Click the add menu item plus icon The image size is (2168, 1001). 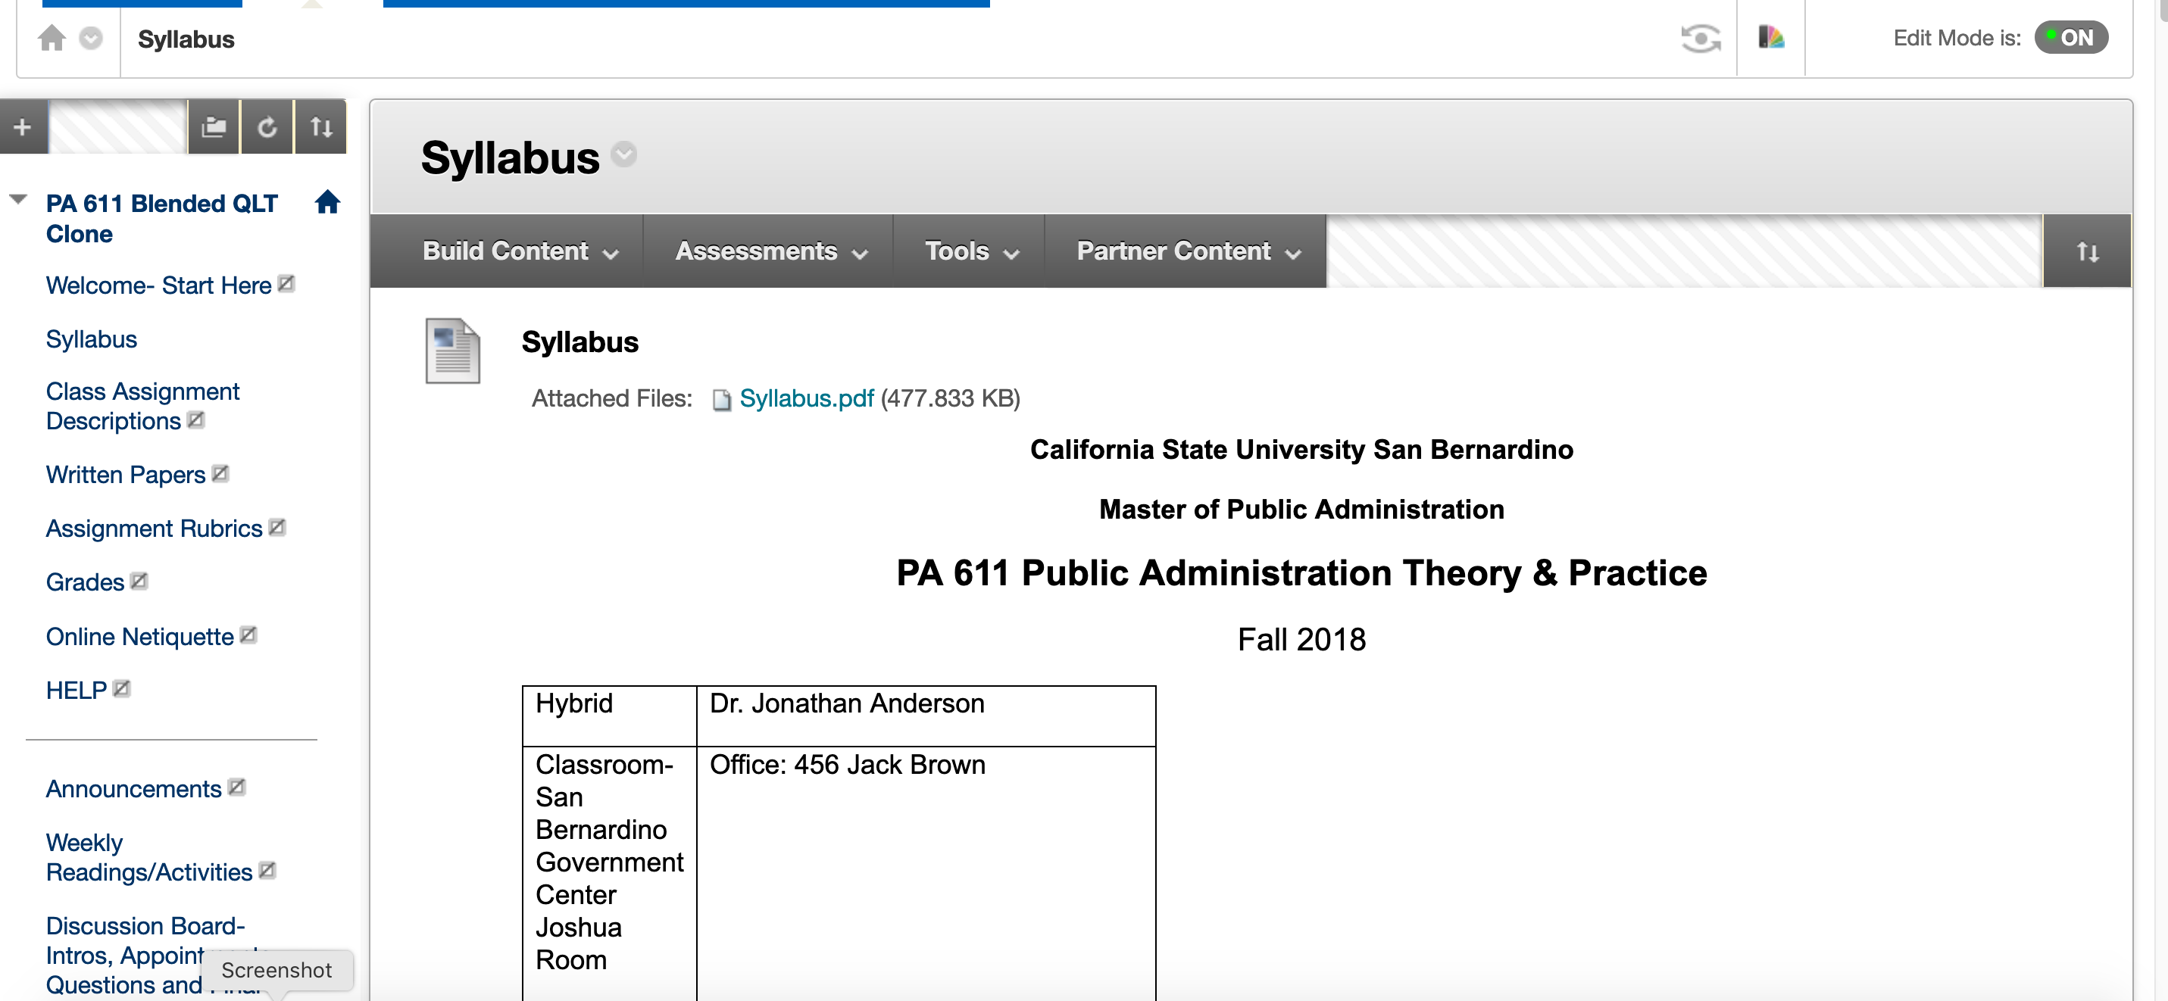(23, 127)
